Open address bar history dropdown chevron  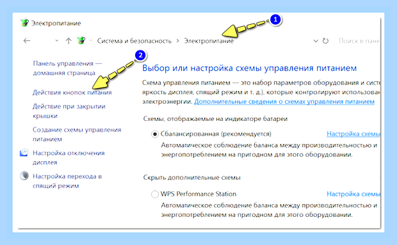316,41
